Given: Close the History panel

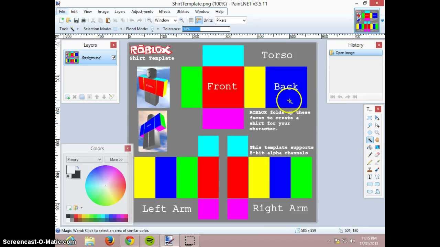Looking at the screenshot, I should [379, 45].
